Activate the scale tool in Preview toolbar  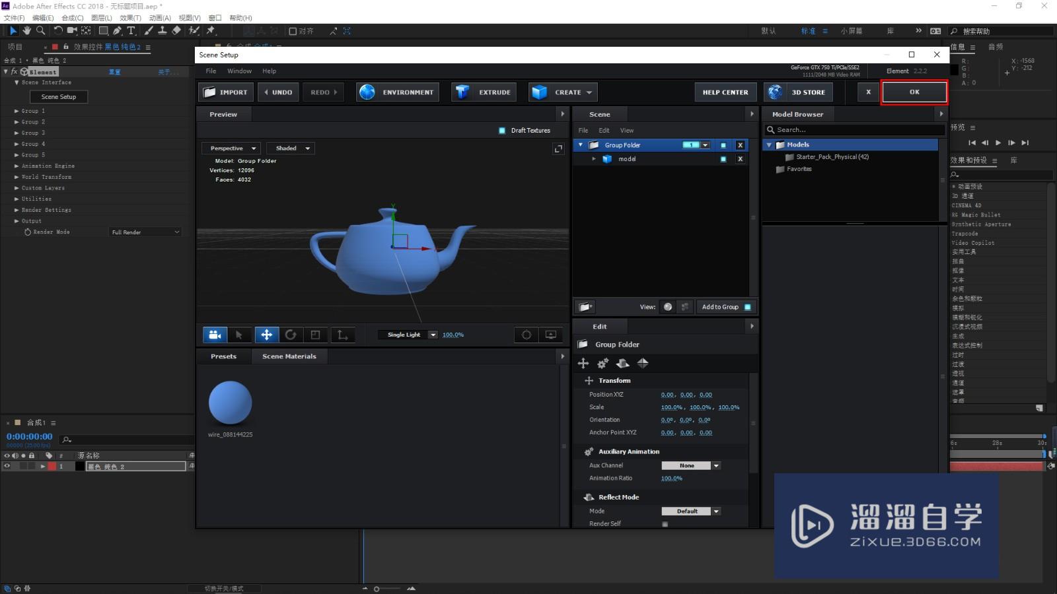316,335
